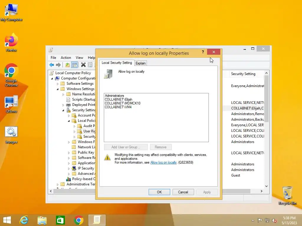The height and width of the screenshot is (226, 302).
Task: Click the Local Group Policy Editor title icon
Action: 51,50
